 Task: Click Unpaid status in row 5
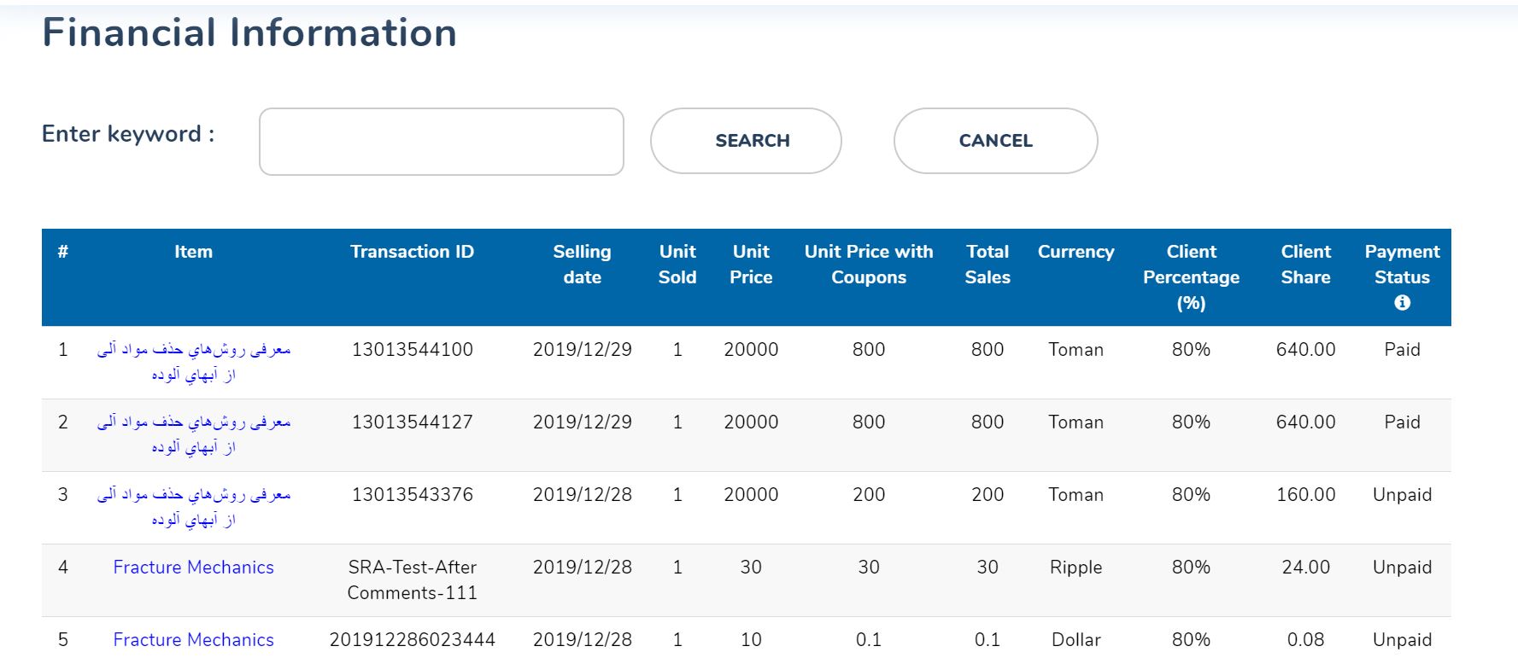(1402, 640)
